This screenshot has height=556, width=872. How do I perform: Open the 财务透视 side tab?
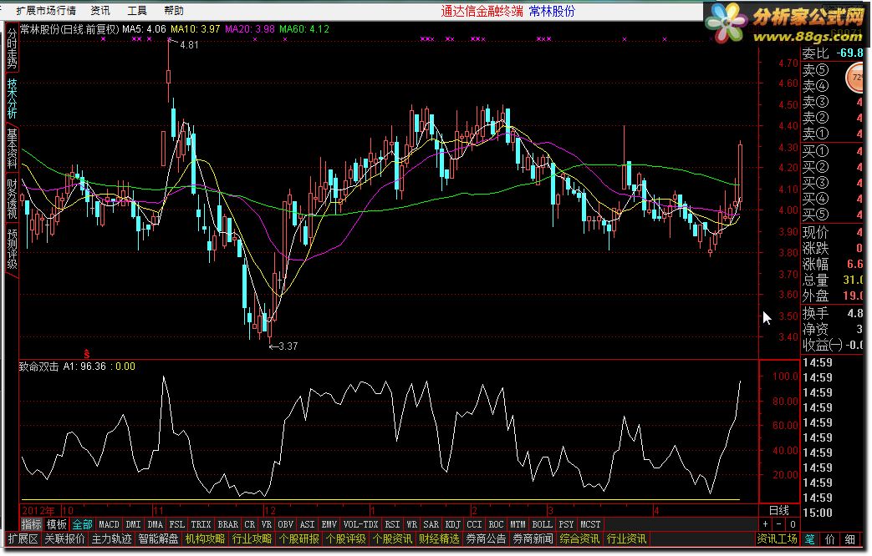12,198
